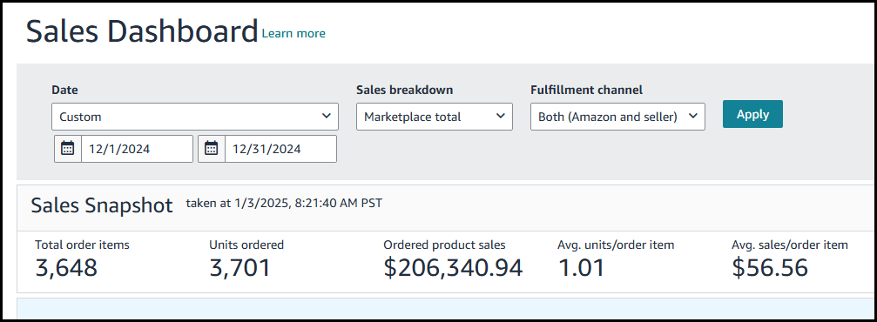
Task: Open the Learn more link
Action: (x=293, y=34)
